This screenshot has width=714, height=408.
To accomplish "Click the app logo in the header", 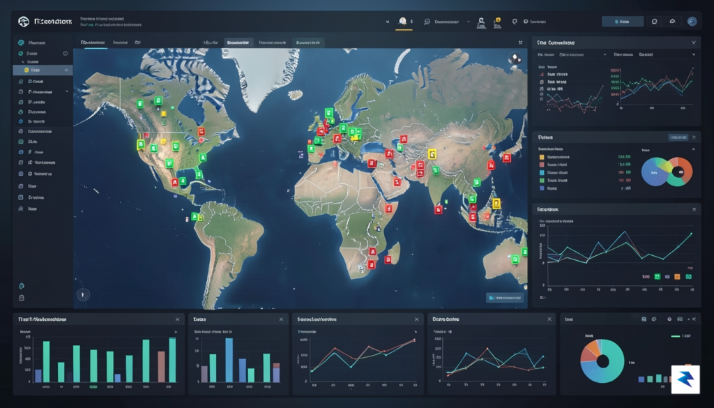I will pos(24,22).
